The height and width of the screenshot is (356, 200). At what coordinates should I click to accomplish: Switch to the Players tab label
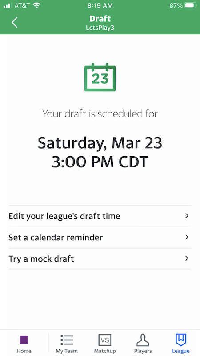tap(143, 351)
